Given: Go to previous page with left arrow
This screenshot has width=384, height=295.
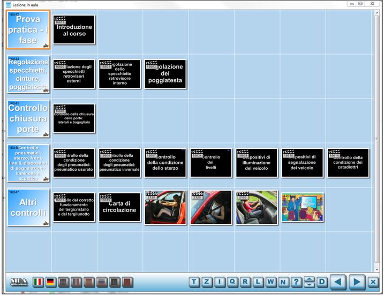Looking at the screenshot, I should [338, 282].
